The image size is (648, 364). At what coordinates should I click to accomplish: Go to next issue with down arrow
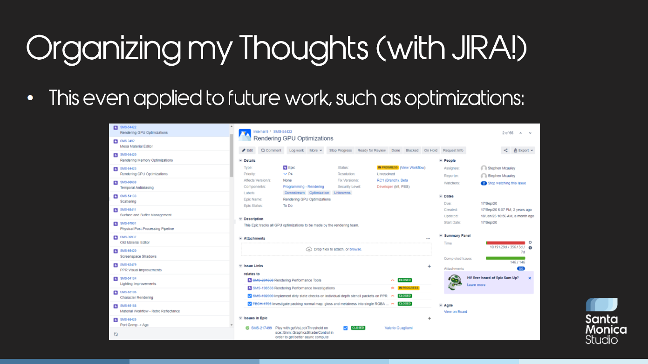[530, 133]
